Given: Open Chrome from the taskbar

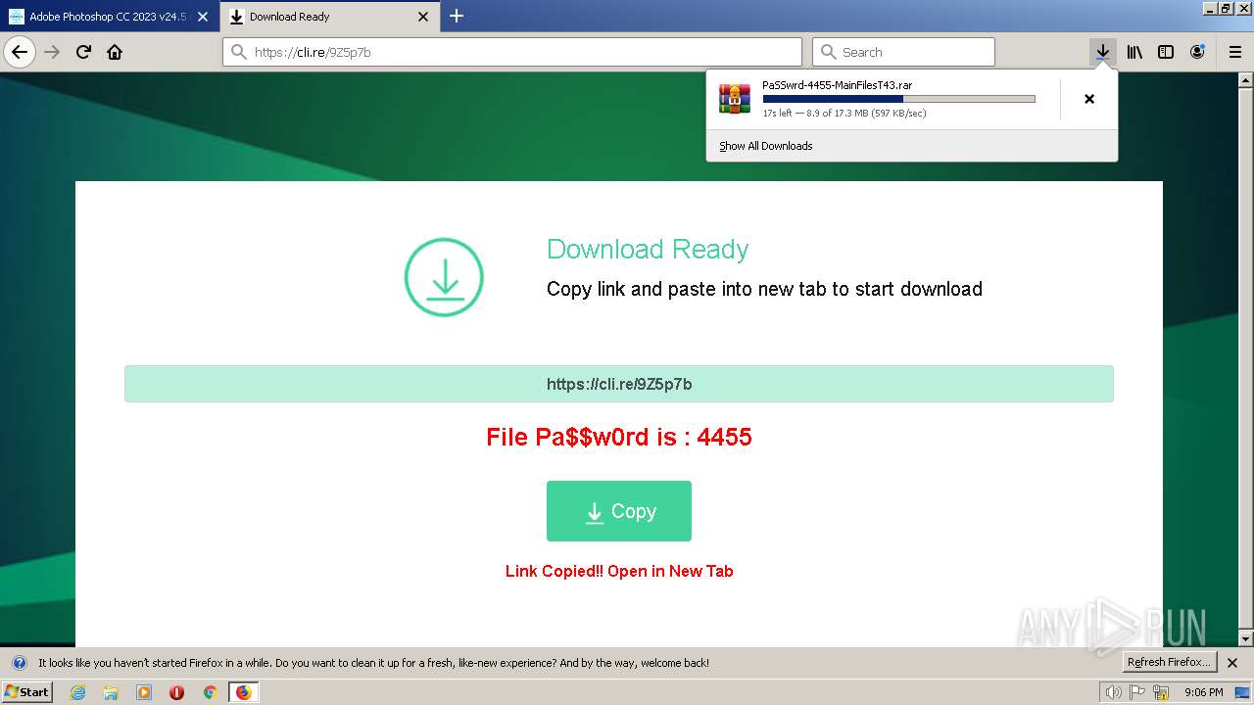Looking at the screenshot, I should pyautogui.click(x=210, y=692).
